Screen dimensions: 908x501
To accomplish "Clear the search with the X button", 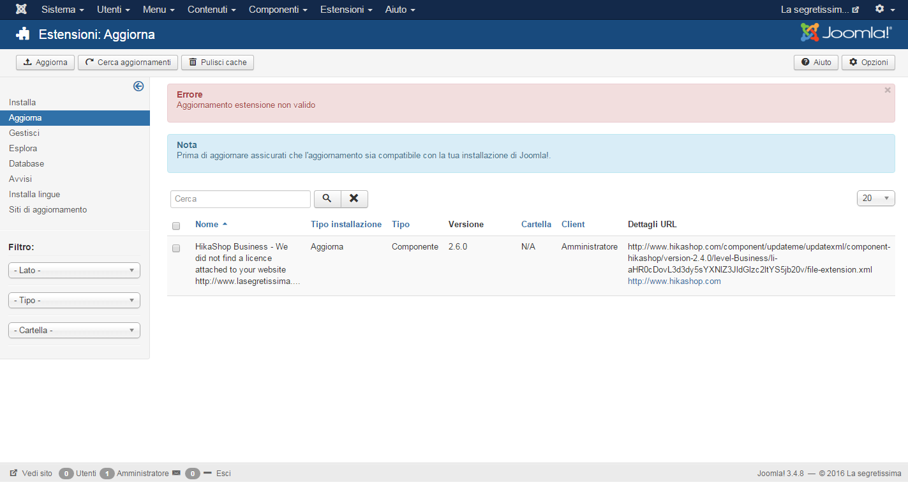I will [x=354, y=199].
